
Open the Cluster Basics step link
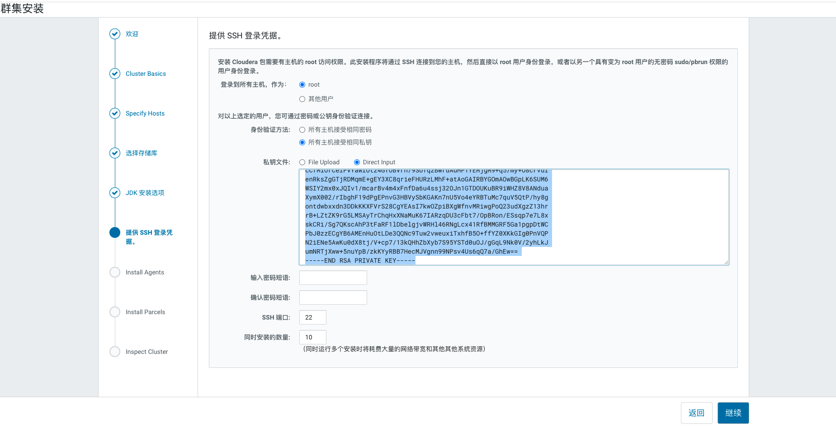point(146,74)
